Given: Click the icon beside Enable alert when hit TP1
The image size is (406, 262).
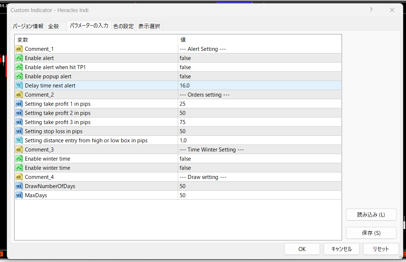Looking at the screenshot, I should click(19, 67).
